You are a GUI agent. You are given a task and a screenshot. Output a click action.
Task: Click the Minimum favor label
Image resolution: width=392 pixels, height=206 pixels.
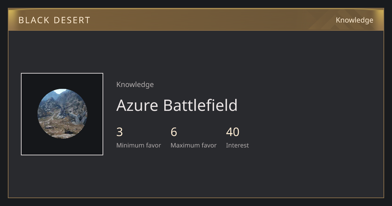(x=139, y=146)
